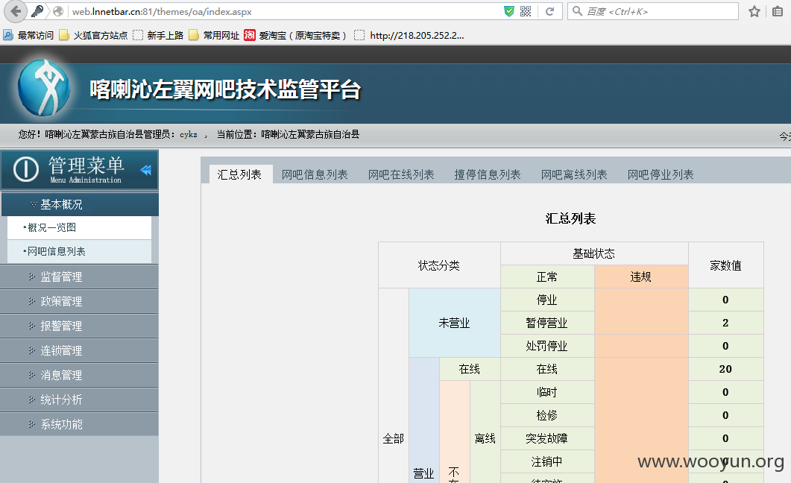Click the green shield security icon
Image resolution: width=791 pixels, height=483 pixels.
coord(509,11)
